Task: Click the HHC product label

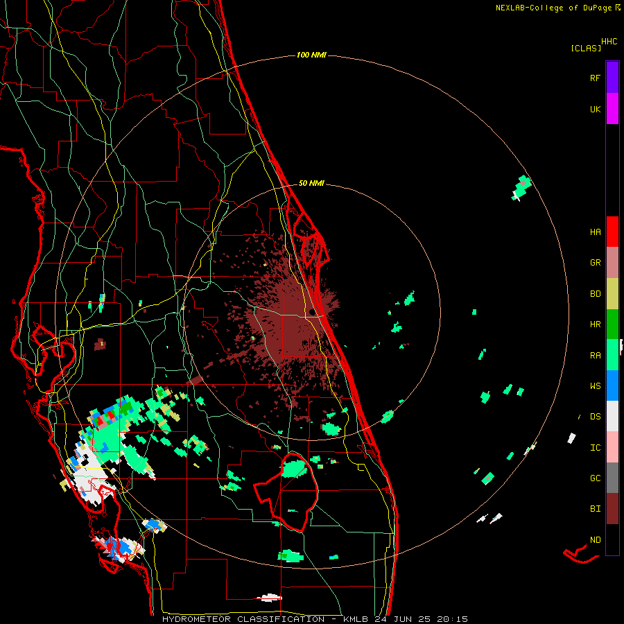Action: coord(609,42)
